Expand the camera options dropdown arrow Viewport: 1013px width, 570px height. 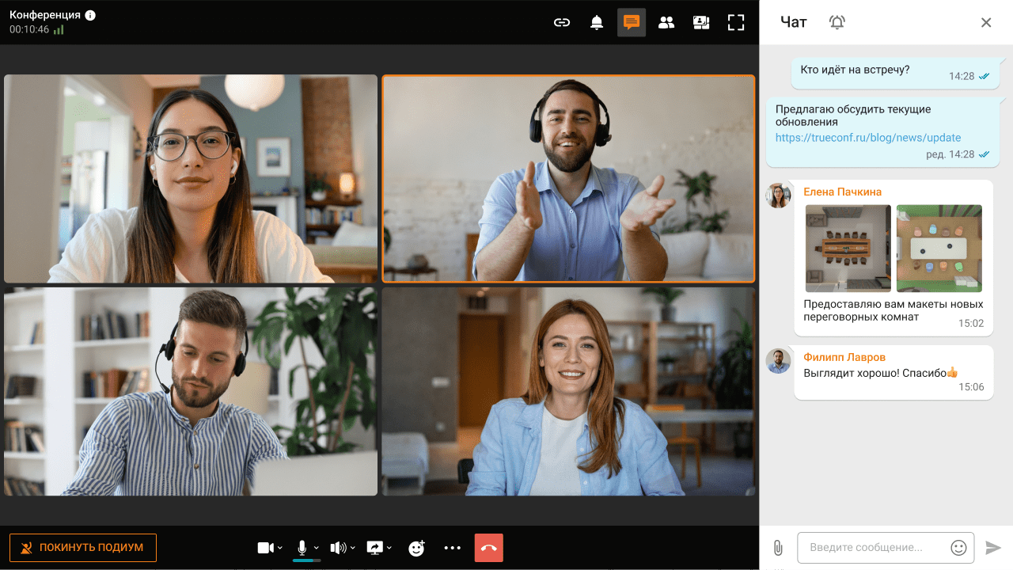(x=280, y=548)
